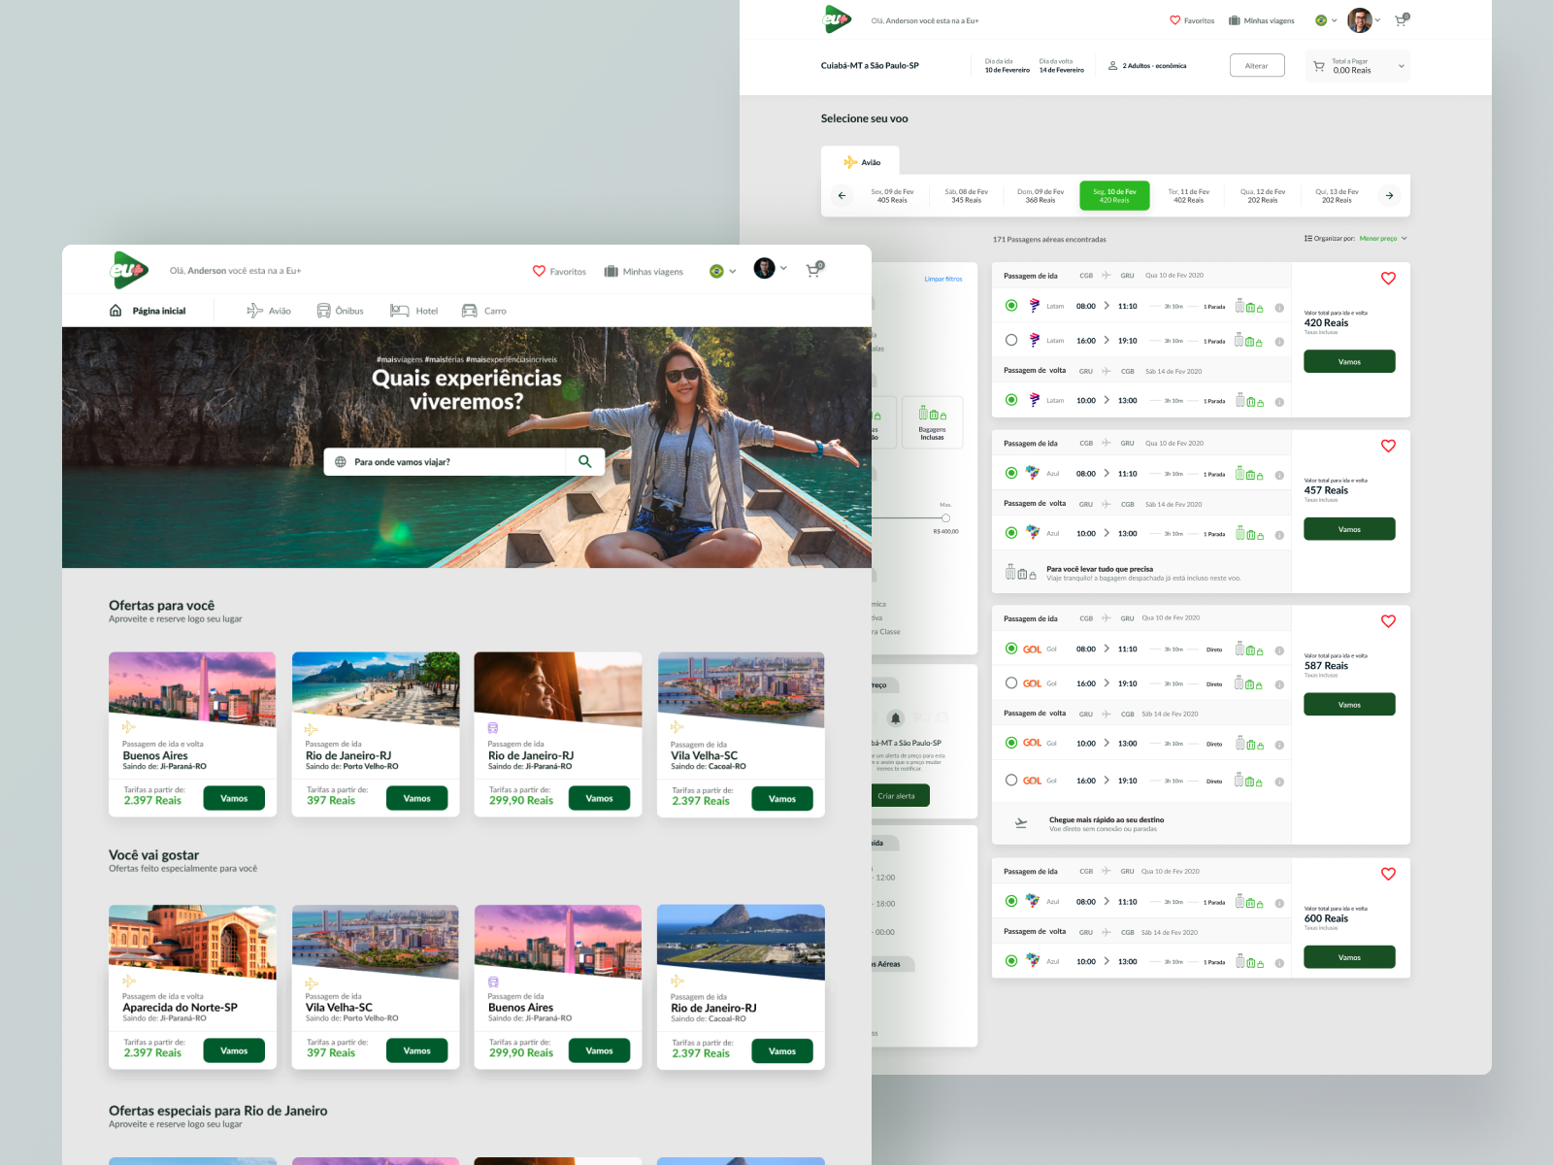Show info for the Gol 08:00 flight row
Image resolution: width=1553 pixels, height=1165 pixels.
(1279, 650)
